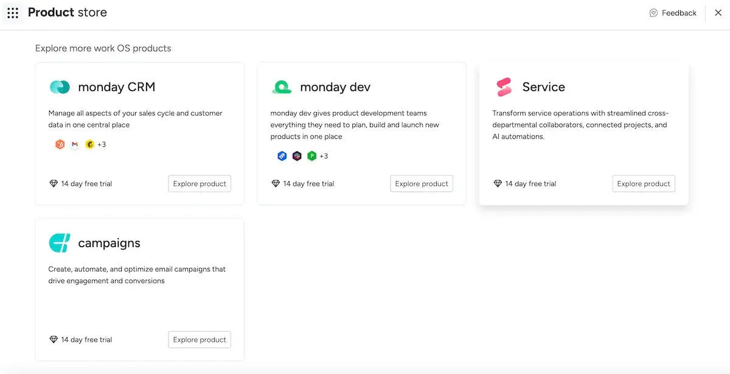Click the Product store heading
The width and height of the screenshot is (730, 374).
coord(68,13)
